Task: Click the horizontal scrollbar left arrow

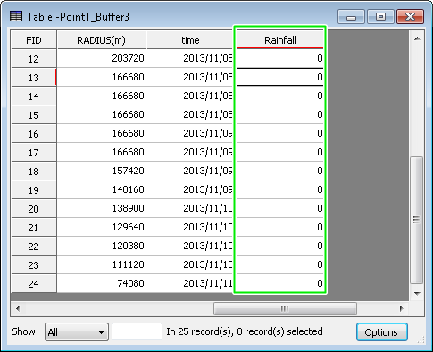Action: pyautogui.click(x=18, y=308)
